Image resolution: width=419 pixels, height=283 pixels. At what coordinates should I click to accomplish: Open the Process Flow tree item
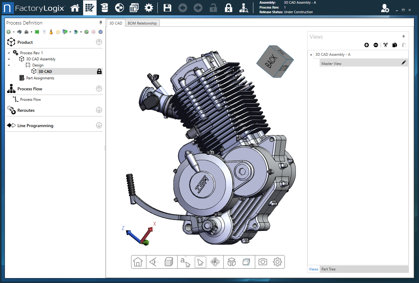click(x=30, y=100)
